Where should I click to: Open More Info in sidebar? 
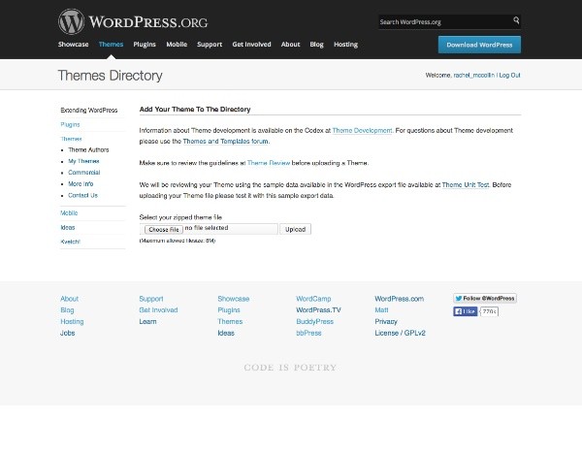pos(81,183)
